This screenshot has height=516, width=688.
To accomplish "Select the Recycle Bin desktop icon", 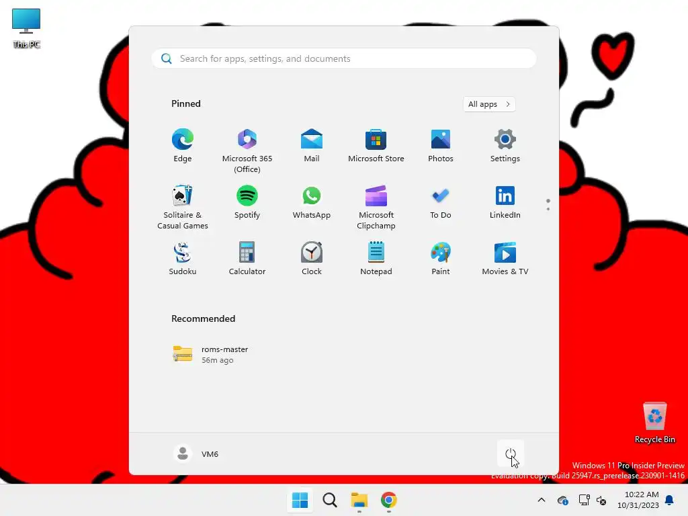I will pos(654,422).
